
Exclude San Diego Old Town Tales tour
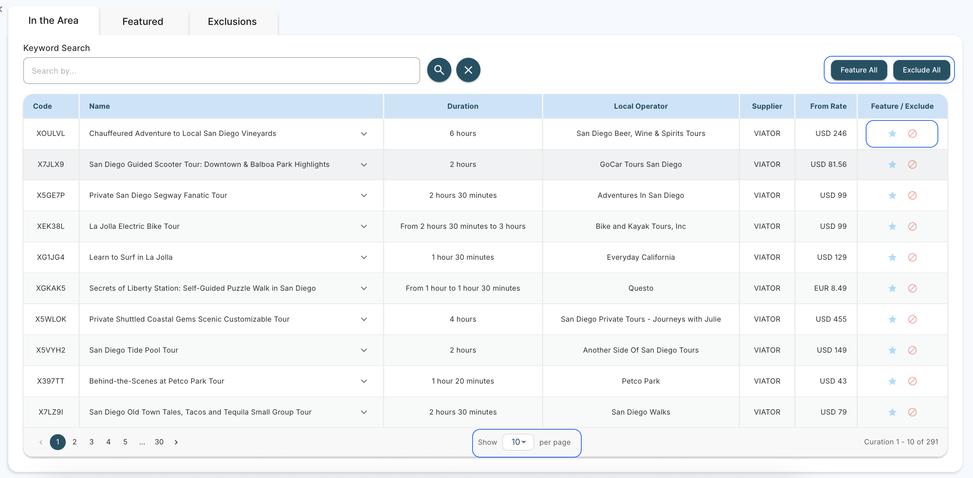[x=912, y=412]
